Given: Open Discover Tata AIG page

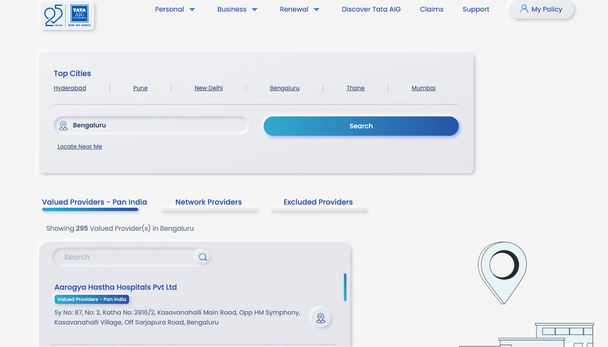Looking at the screenshot, I should pyautogui.click(x=371, y=9).
